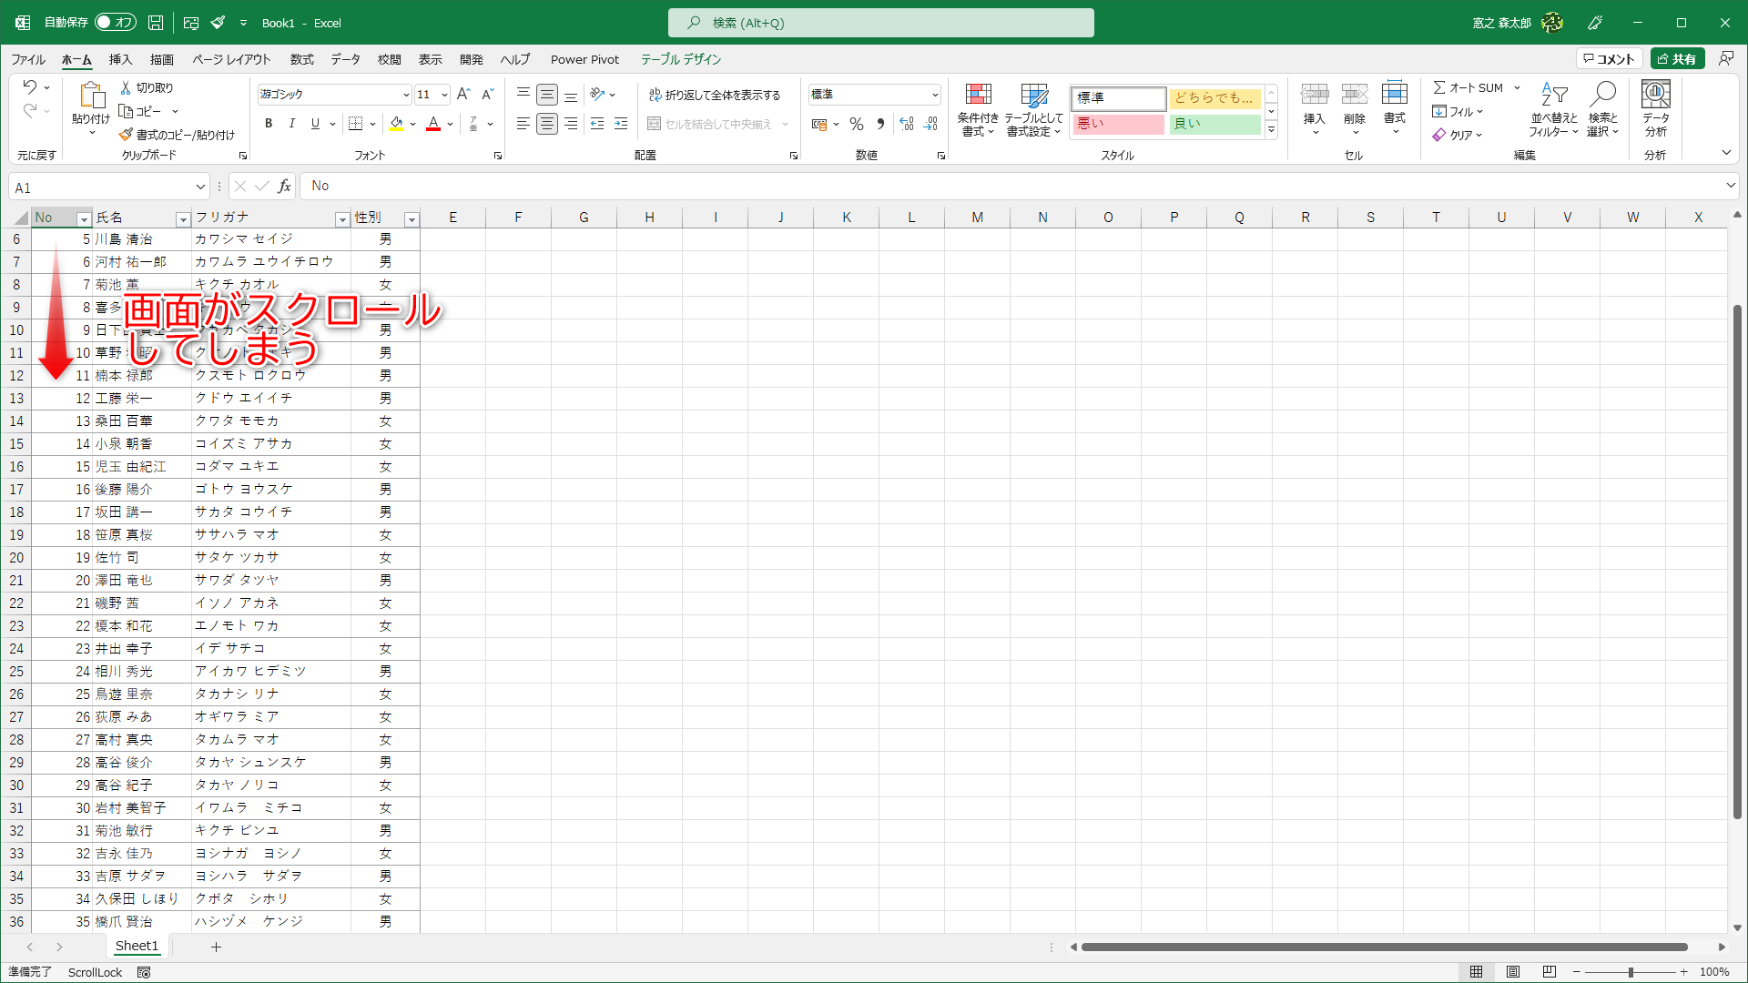The height and width of the screenshot is (983, 1748).
Task: Open the 数式 ribbon tab
Action: point(301,59)
